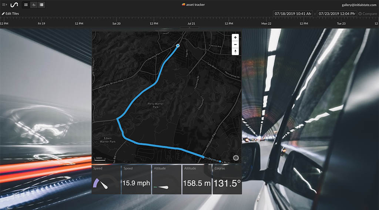
Task: Click the route start point on map
Action: pos(178,45)
